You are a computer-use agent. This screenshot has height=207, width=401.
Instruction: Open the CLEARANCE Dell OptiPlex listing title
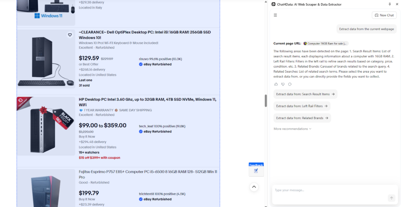click(145, 35)
